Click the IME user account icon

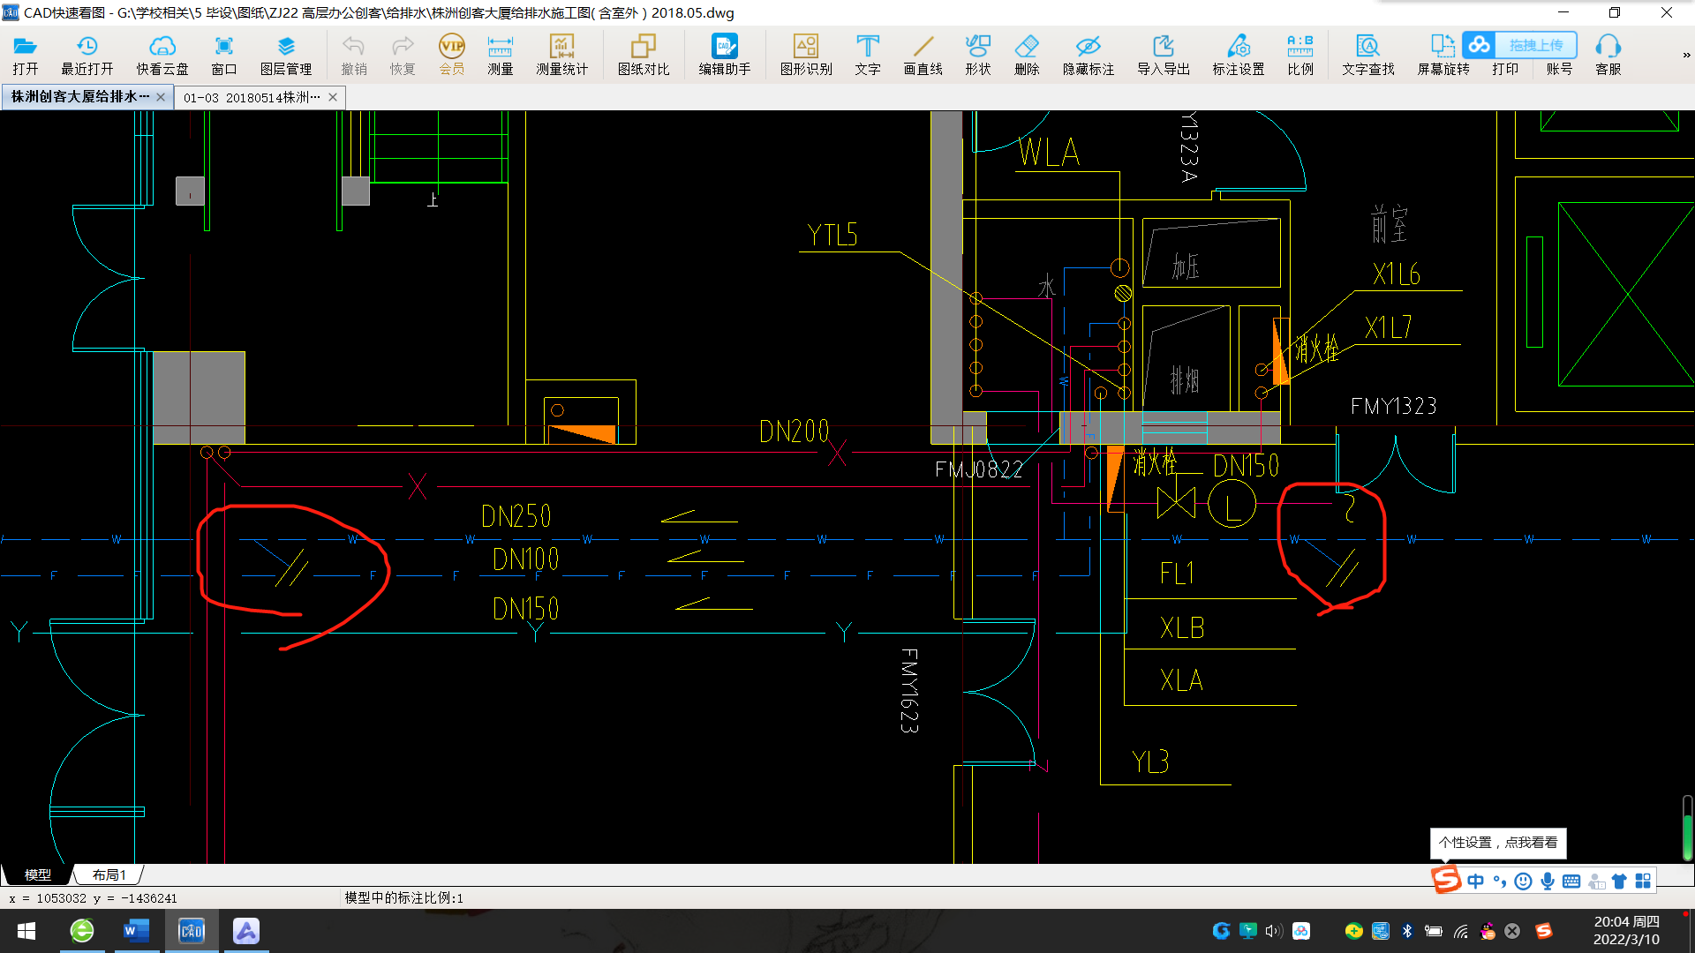(x=1595, y=881)
